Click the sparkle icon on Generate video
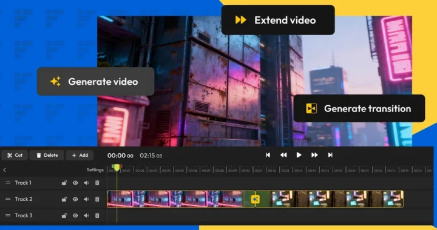The height and width of the screenshot is (230, 437). click(x=55, y=81)
